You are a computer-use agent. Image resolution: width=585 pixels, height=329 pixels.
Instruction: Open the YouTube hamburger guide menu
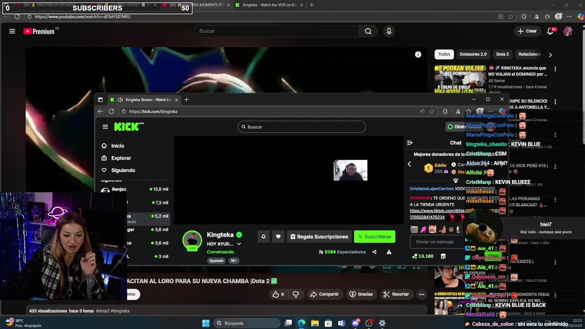click(12, 31)
